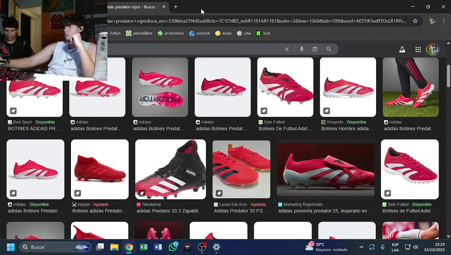Click product tag icon on Locos Del Arco image
Viewport: 451px width, 255px height.
pos(219,193)
